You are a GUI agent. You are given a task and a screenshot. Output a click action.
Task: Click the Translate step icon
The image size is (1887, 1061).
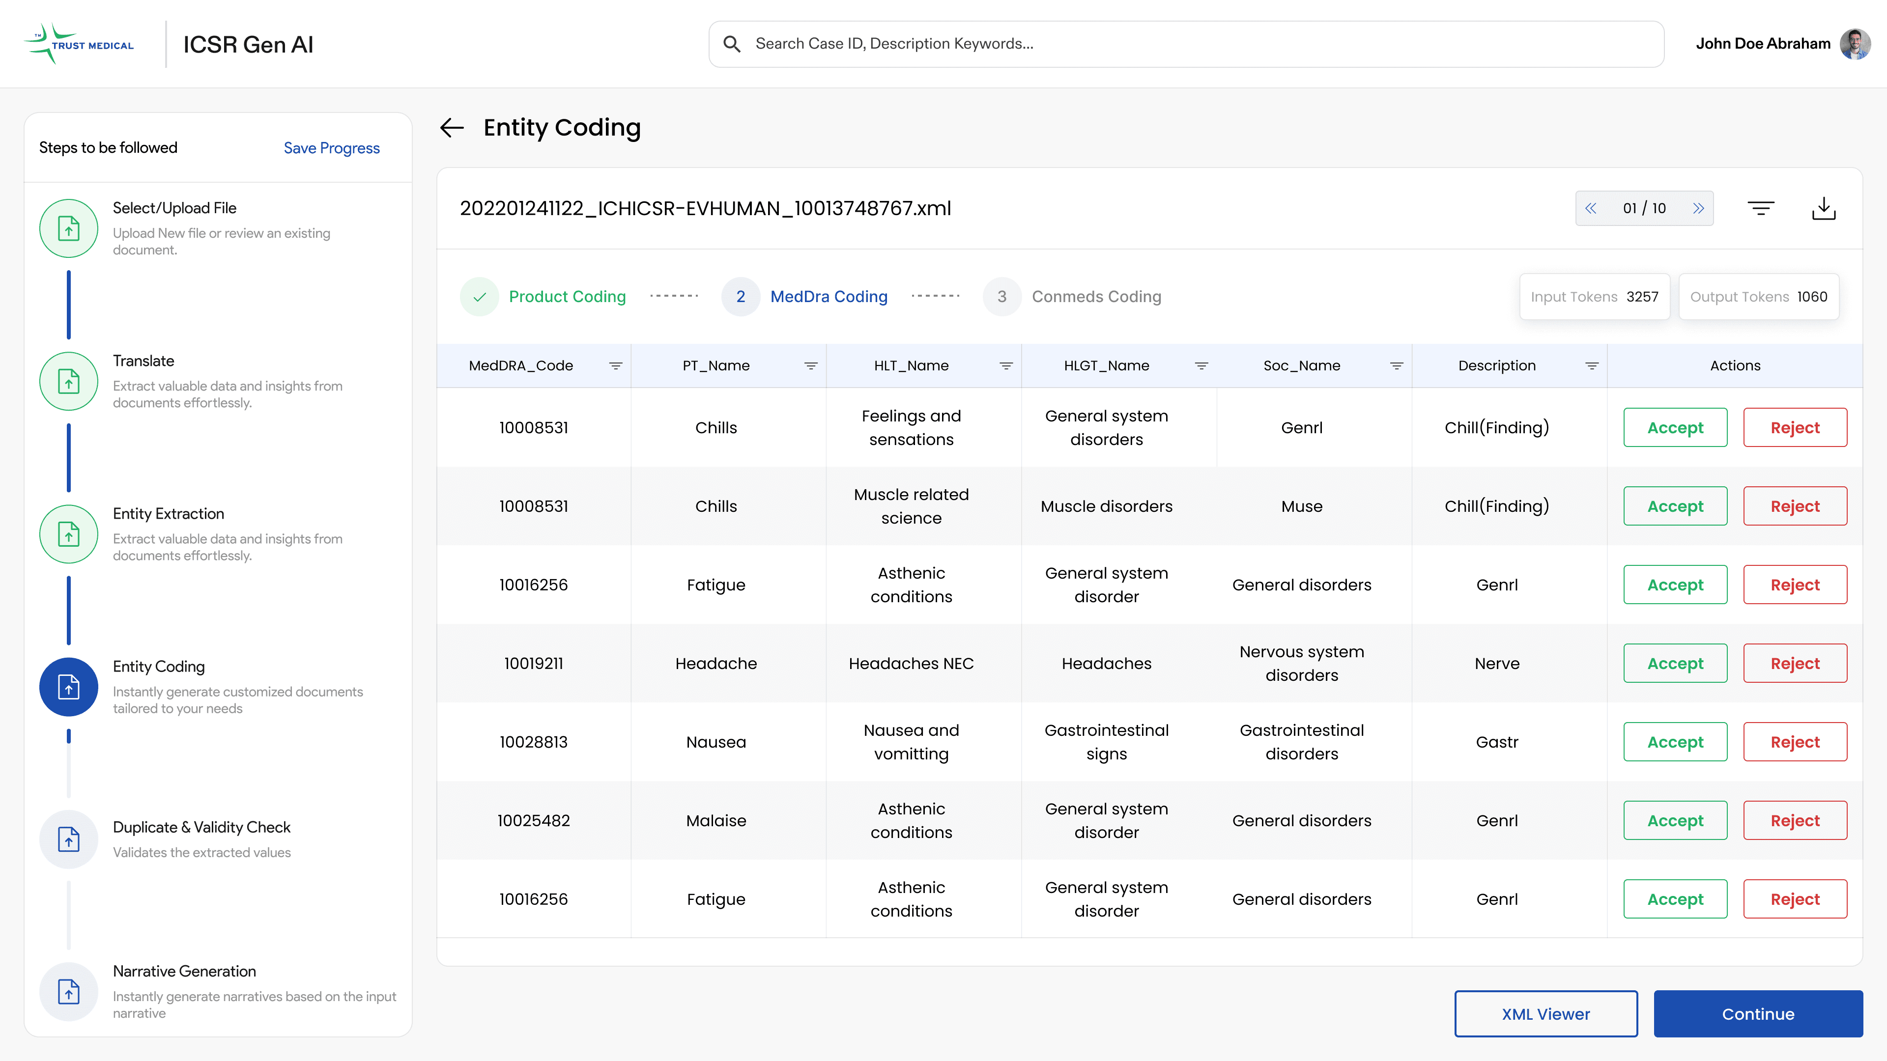click(69, 382)
